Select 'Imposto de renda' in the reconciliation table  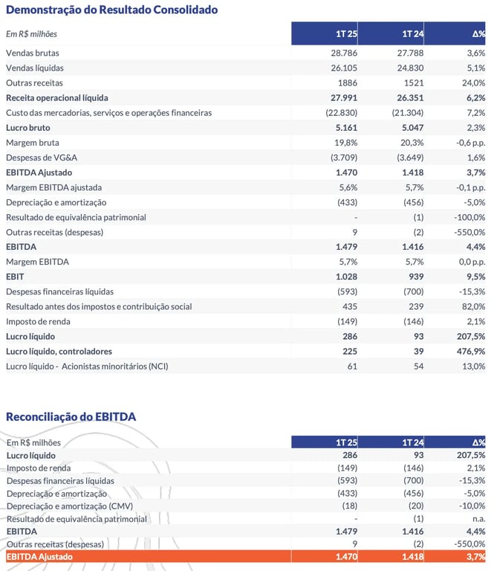[x=39, y=468]
